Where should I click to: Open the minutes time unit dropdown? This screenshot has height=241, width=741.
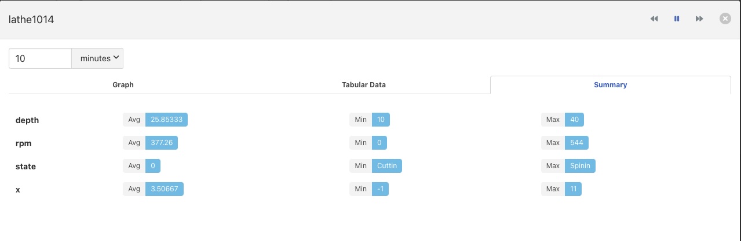[x=97, y=58]
